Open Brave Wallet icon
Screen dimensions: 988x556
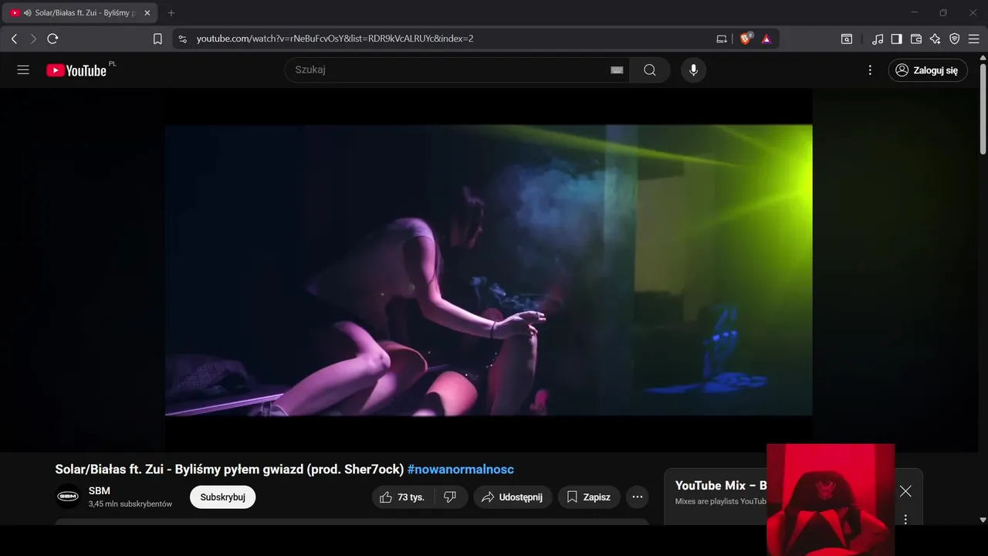click(916, 39)
